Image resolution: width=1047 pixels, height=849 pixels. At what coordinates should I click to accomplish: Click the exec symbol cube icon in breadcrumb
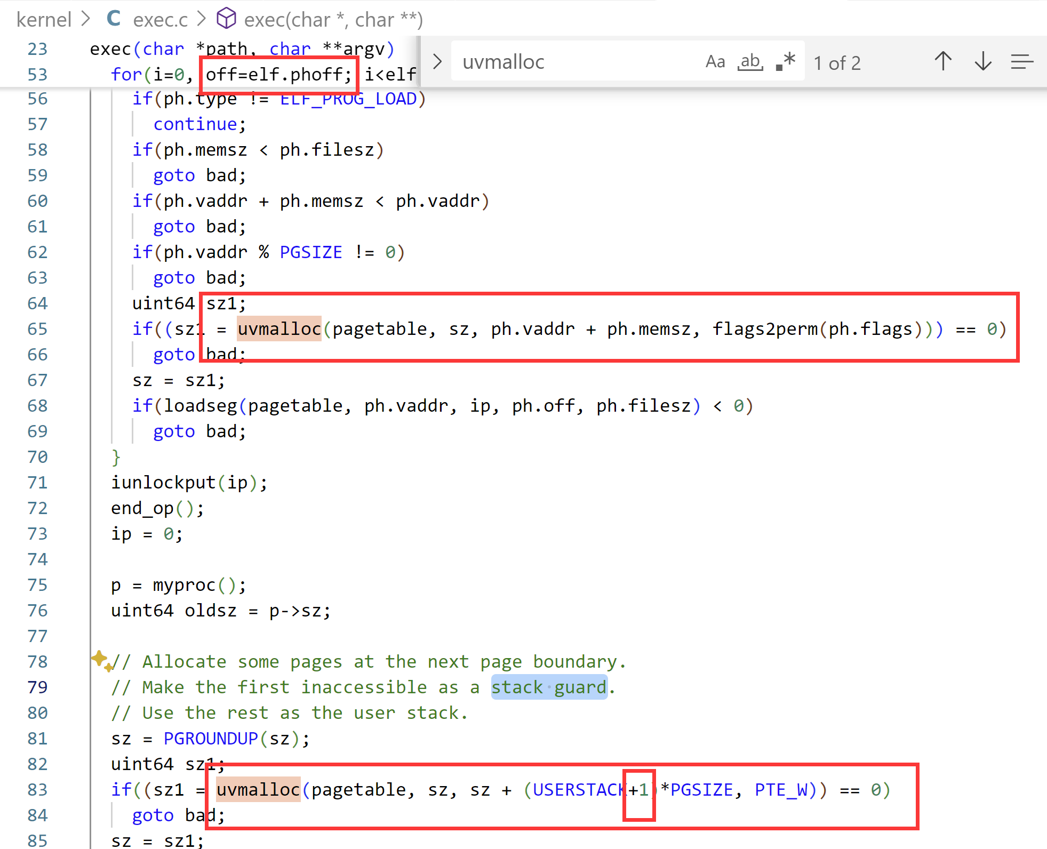226,19
